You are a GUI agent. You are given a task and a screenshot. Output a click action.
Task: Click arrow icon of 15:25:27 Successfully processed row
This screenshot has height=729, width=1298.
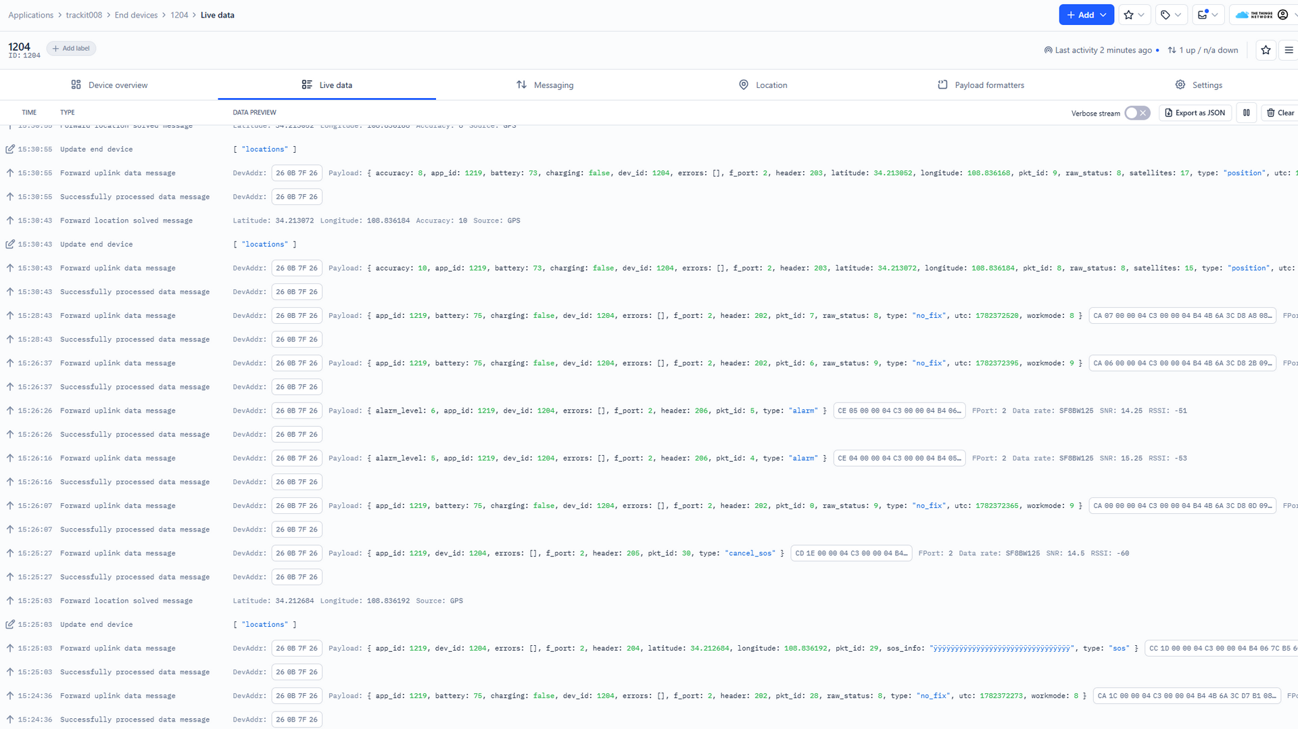coord(10,577)
